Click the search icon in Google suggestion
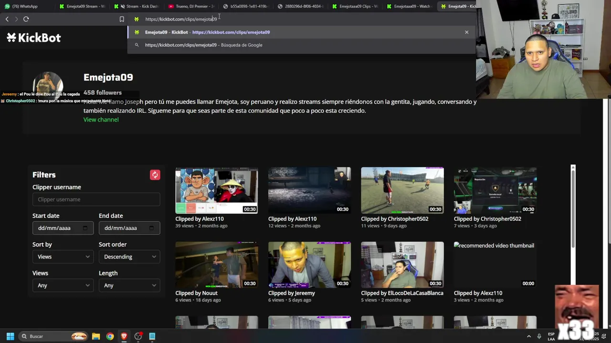Screen dimensions: 611x343 pyautogui.click(x=137, y=45)
